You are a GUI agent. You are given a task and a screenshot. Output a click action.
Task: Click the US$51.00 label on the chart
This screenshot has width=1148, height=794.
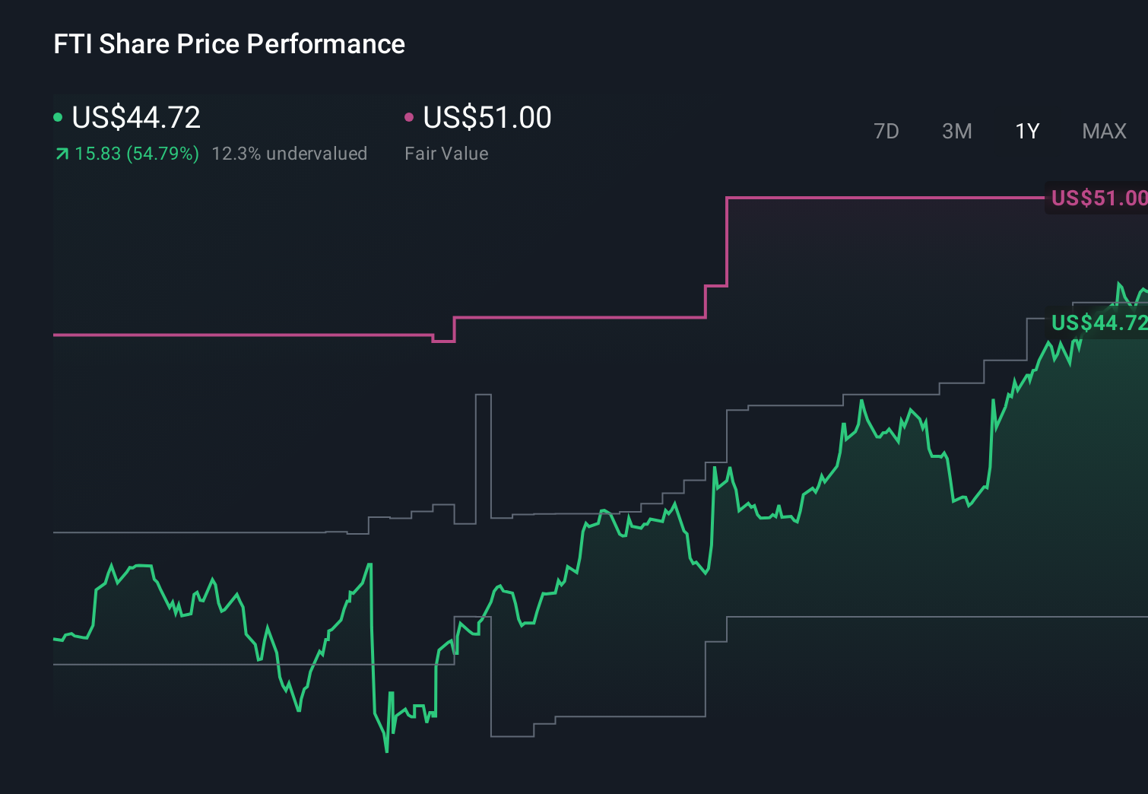click(1098, 198)
